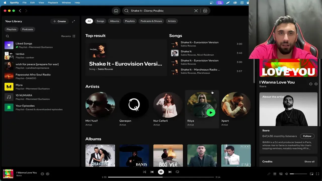The image size is (322, 181).
Task: Search within Your Library
Action: click(x=8, y=36)
